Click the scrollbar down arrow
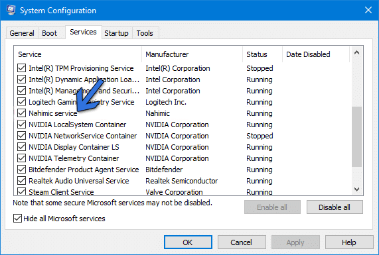 [x=356, y=189]
